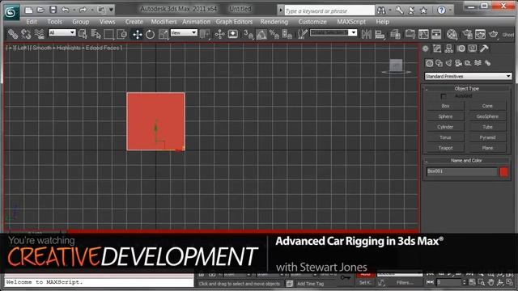Open the Edit menu

tap(32, 22)
